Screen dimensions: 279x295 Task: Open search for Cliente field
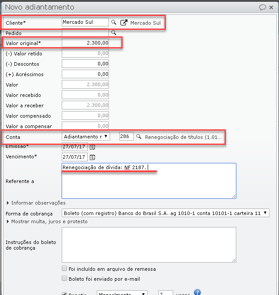(114, 22)
